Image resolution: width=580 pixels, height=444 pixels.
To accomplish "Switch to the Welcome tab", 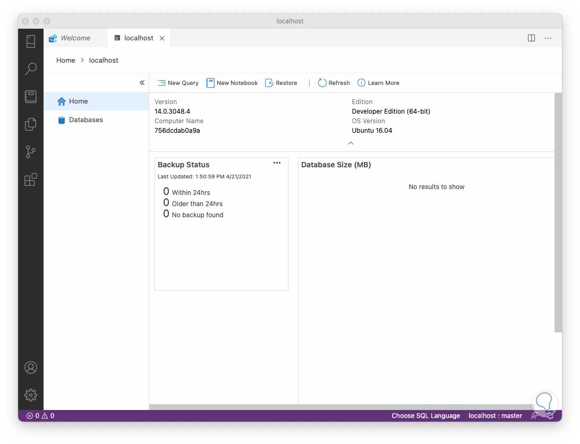I will 75,38.
